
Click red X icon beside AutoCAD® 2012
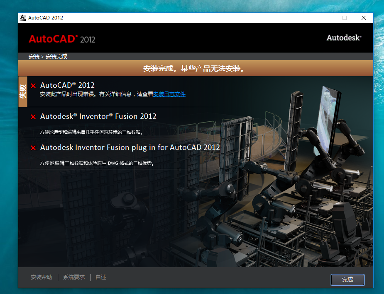pyautogui.click(x=33, y=86)
